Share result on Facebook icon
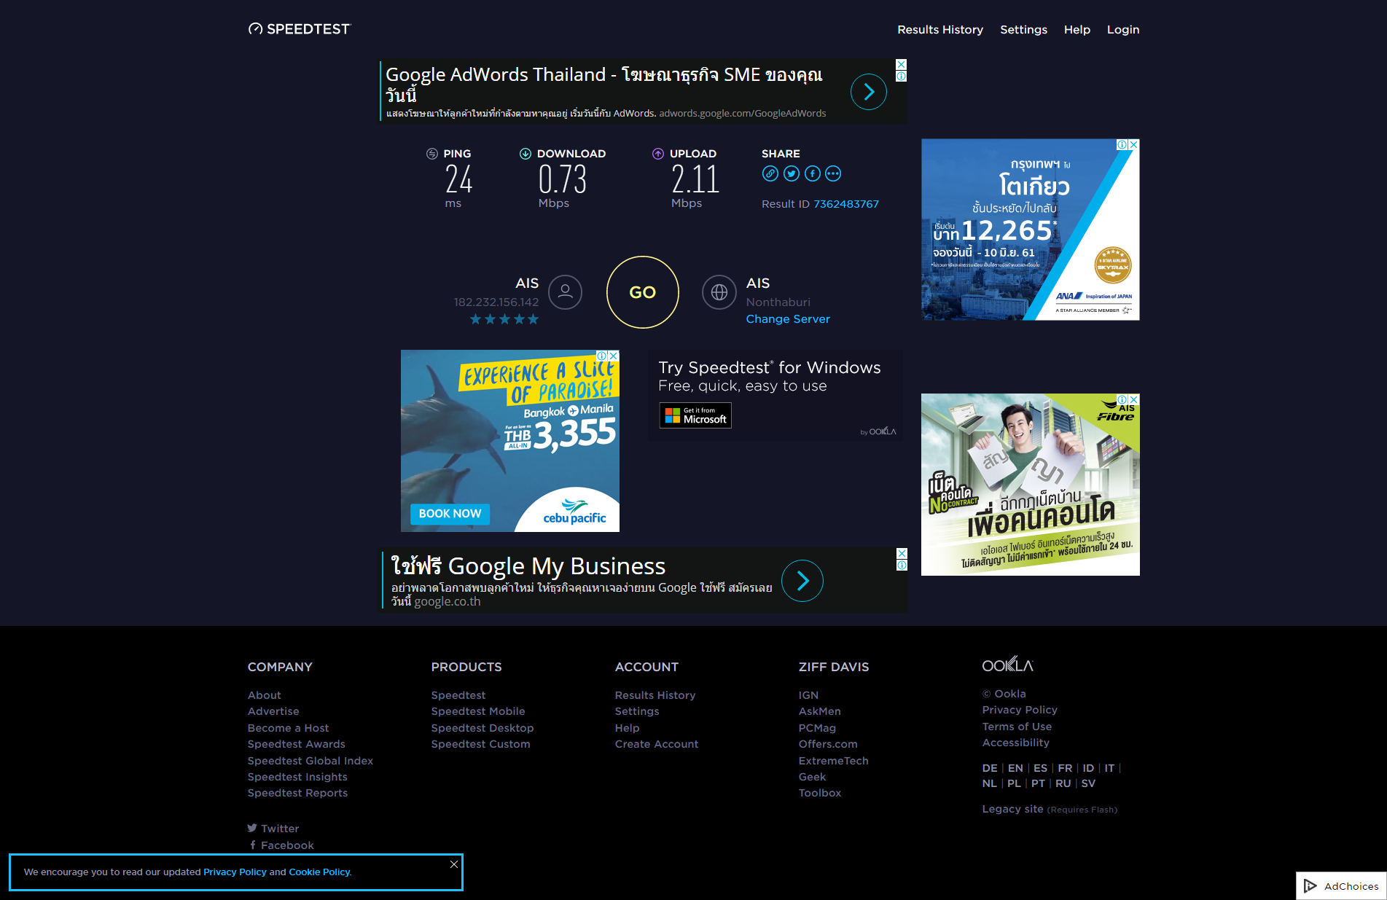 [x=813, y=173]
